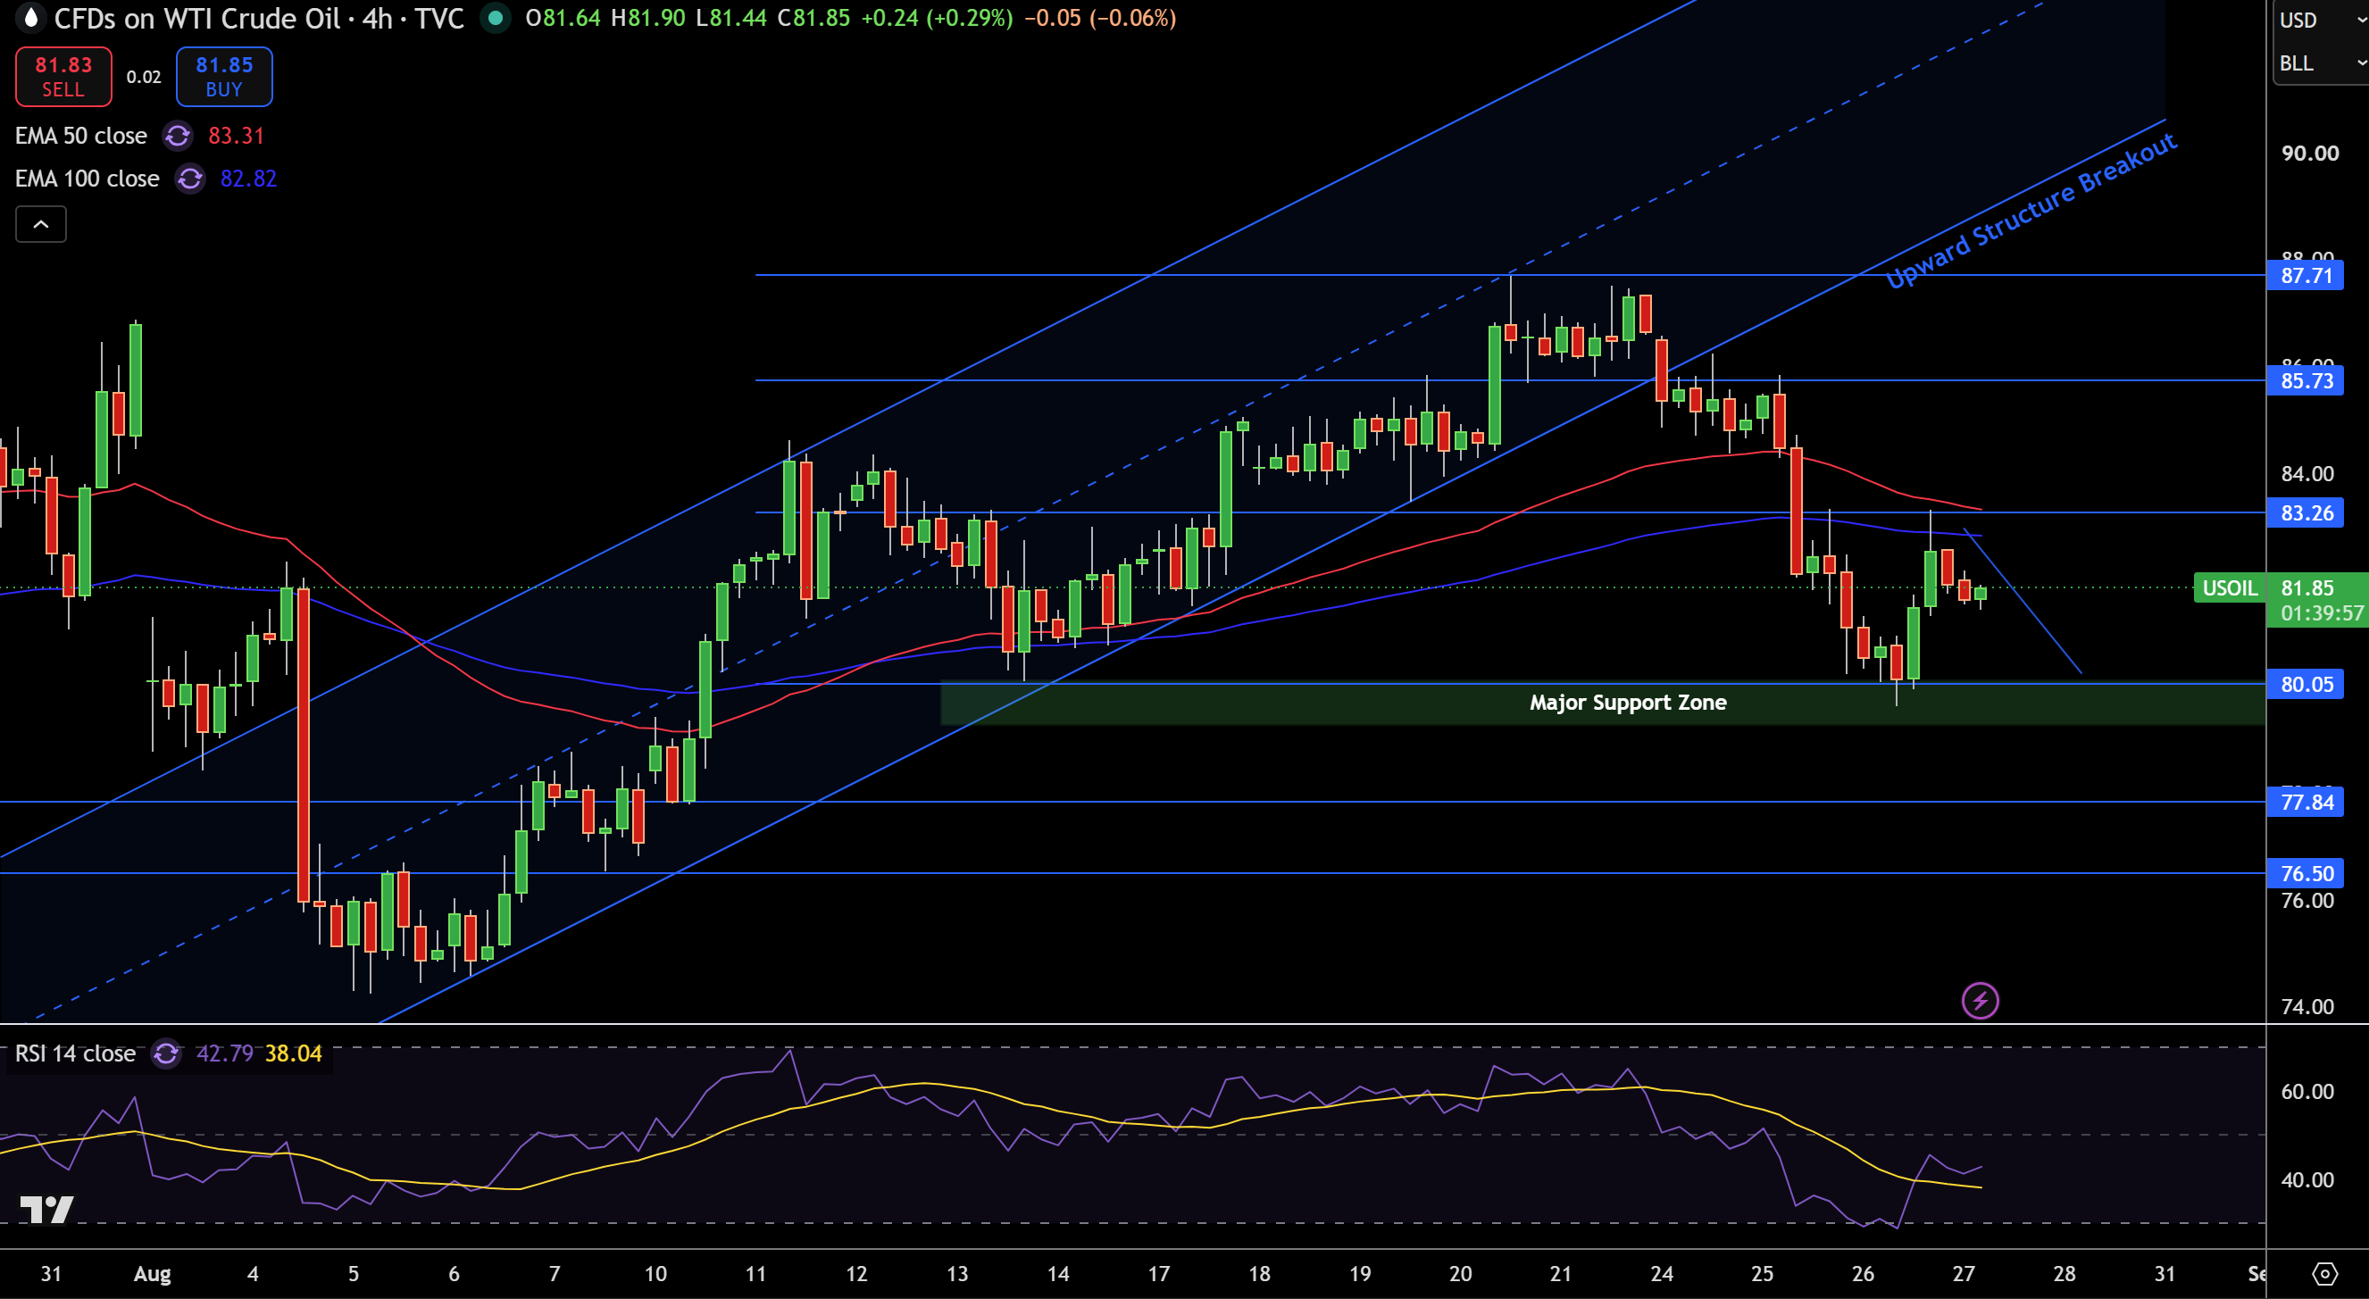2369x1299 pixels.
Task: Click the green market status dot
Action: click(x=496, y=18)
